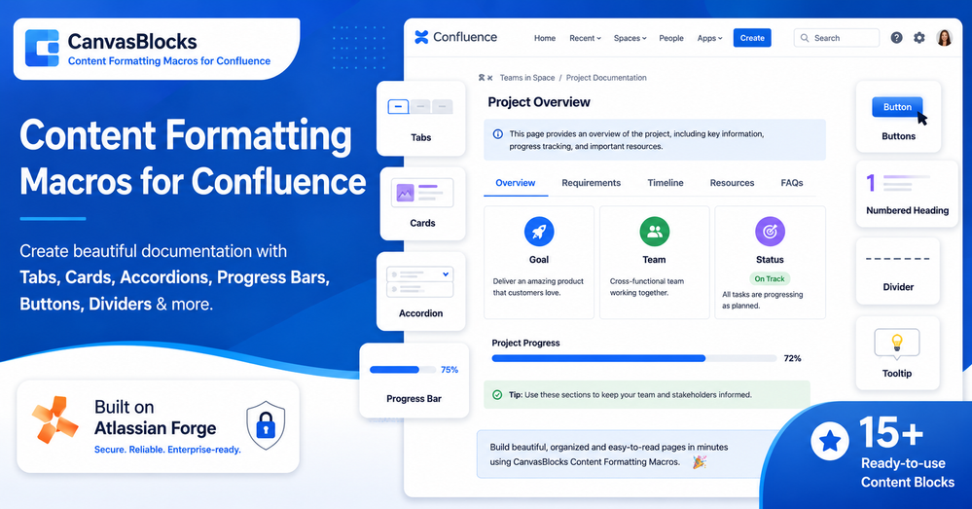This screenshot has width=972, height=509.
Task: Expand the Spaces dropdown menu
Action: 630,38
